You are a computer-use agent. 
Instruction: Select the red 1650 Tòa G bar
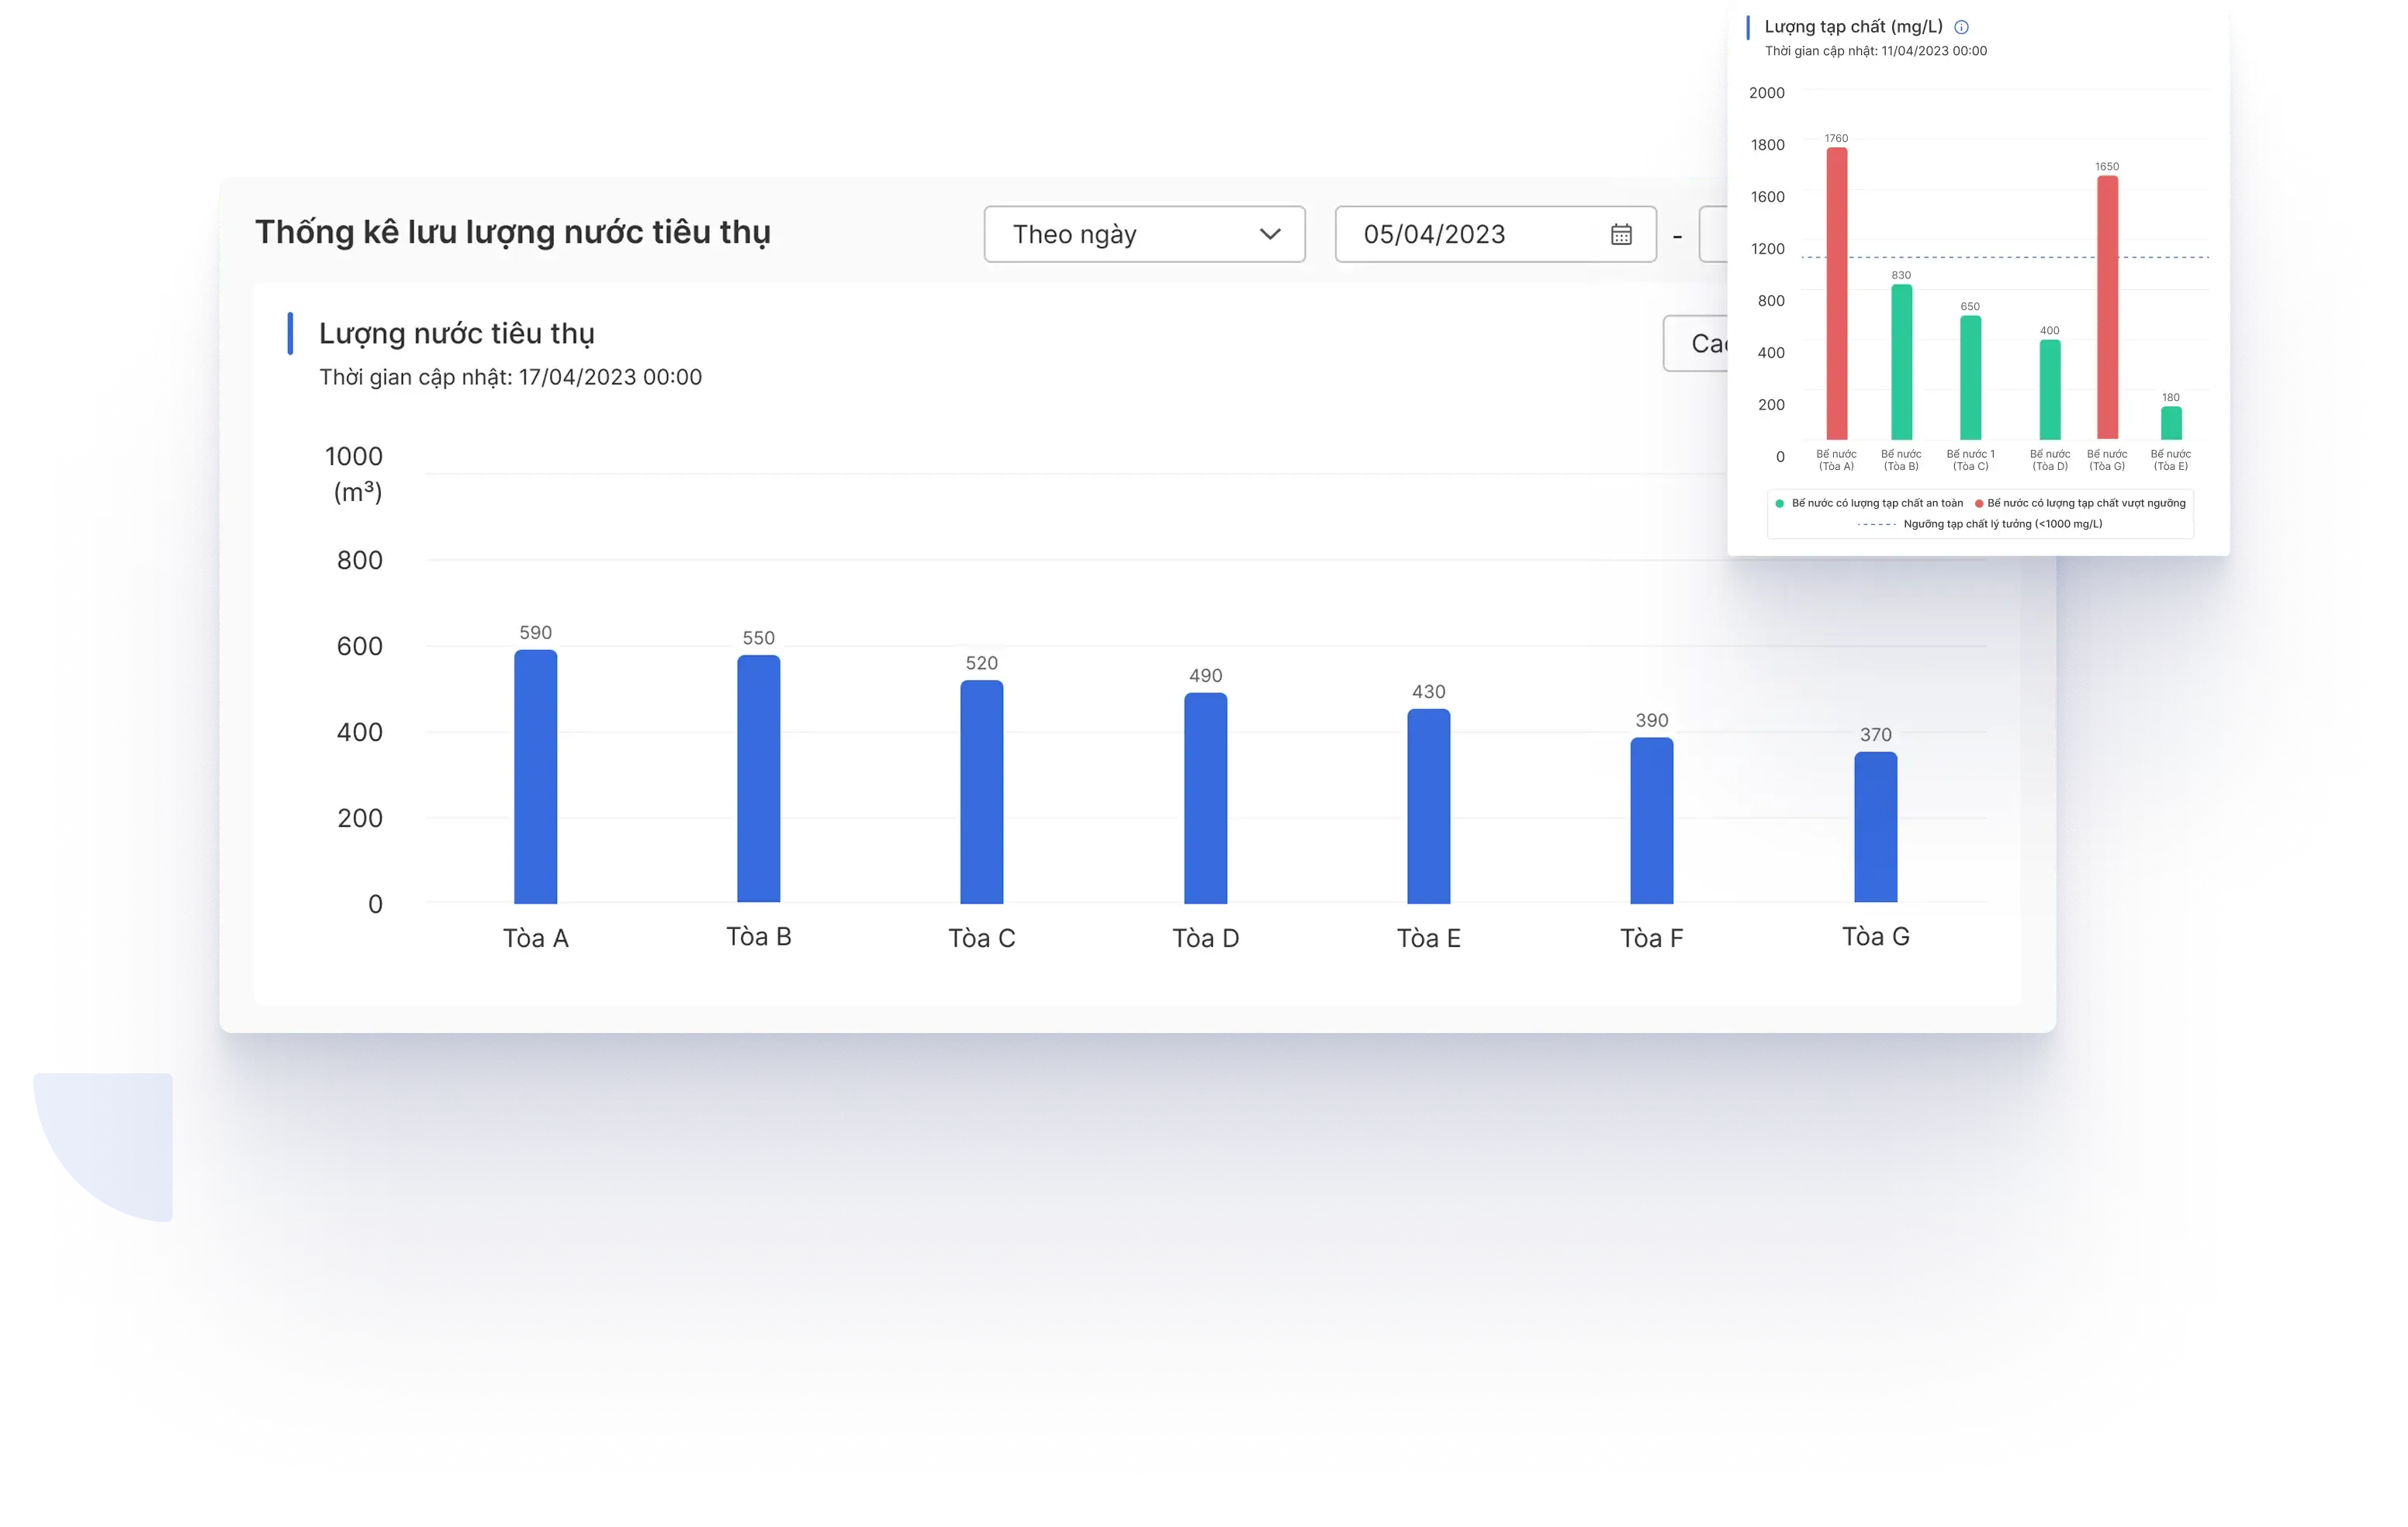click(2107, 308)
